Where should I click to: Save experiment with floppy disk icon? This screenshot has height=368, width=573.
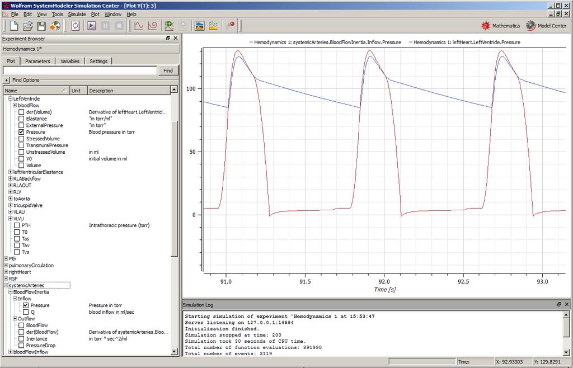coord(41,26)
